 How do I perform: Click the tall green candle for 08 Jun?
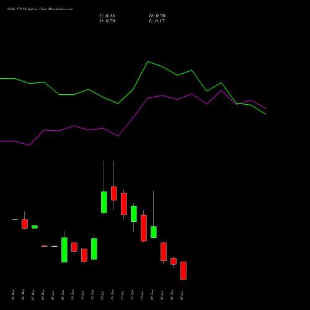pyautogui.click(x=64, y=250)
